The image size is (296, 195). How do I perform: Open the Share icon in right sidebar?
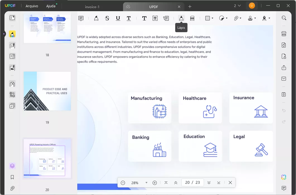coord(284,67)
